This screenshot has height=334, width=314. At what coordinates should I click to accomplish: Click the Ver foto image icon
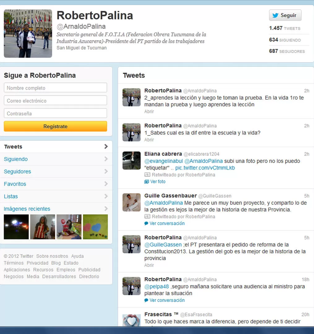147,182
